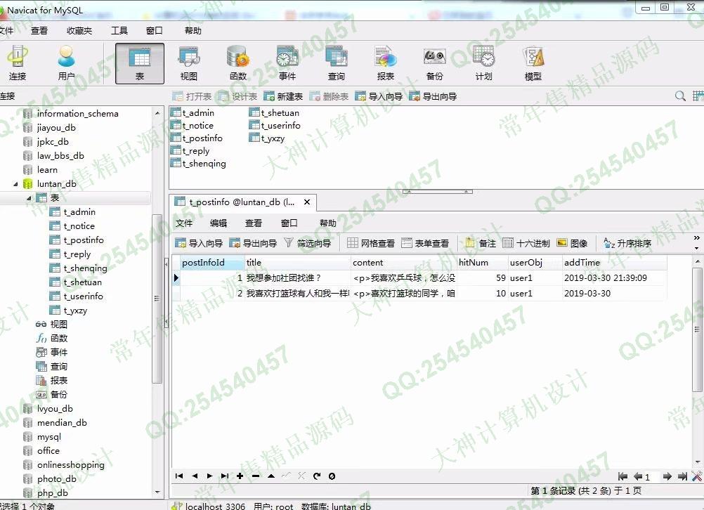Click the 删除表 (Delete Table) button
The image size is (704, 510).
(x=329, y=96)
